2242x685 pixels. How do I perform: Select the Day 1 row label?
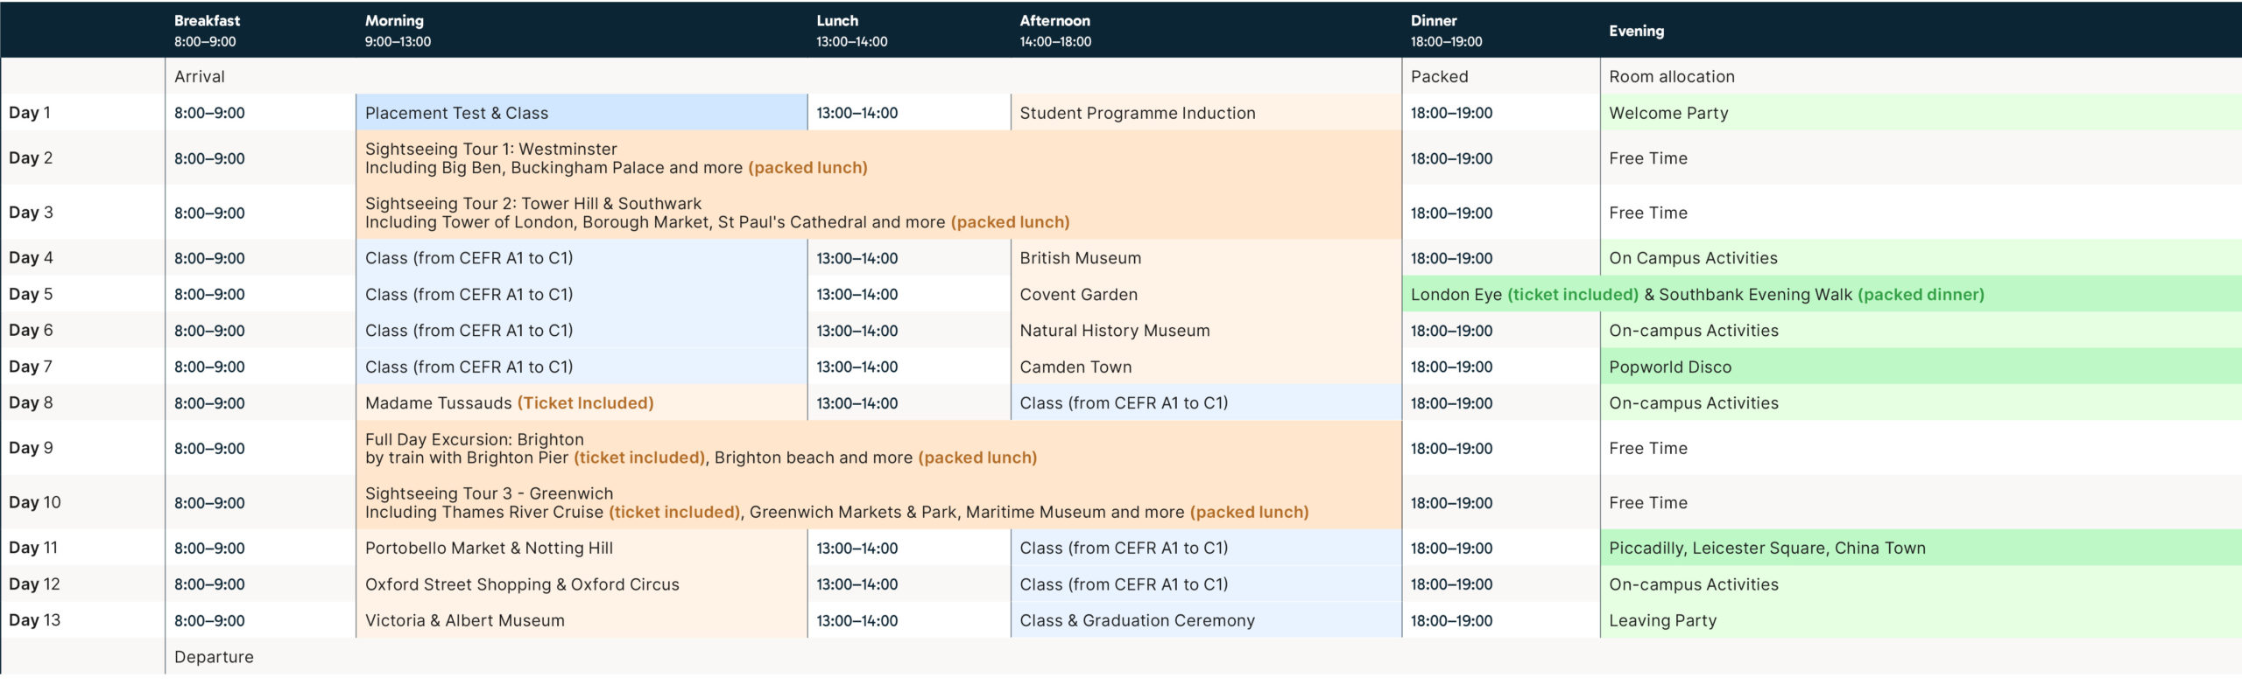(x=30, y=113)
